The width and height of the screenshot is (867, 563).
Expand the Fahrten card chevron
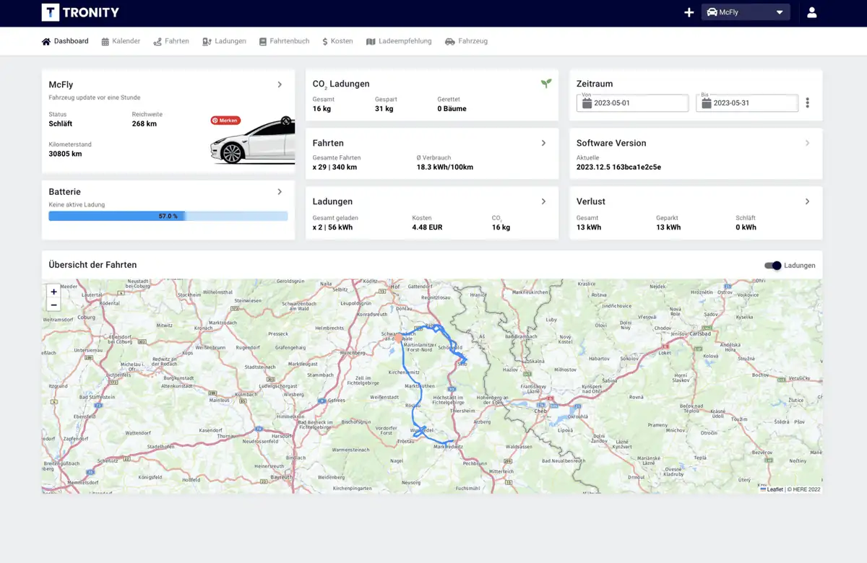[x=543, y=143]
